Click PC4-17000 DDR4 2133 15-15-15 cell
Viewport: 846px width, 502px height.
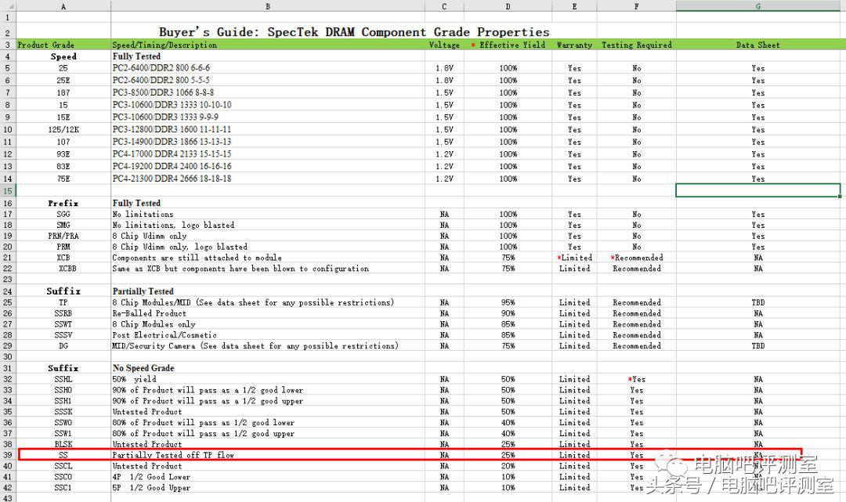pyautogui.click(x=268, y=153)
